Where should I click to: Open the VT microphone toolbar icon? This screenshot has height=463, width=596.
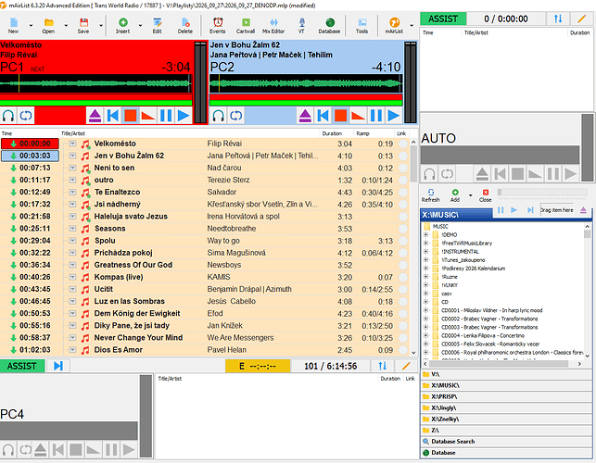pos(301,25)
